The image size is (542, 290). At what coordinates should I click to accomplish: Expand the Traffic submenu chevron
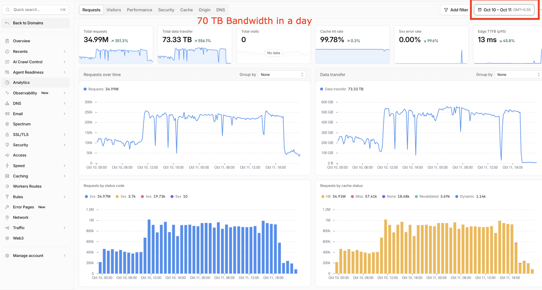click(64, 228)
